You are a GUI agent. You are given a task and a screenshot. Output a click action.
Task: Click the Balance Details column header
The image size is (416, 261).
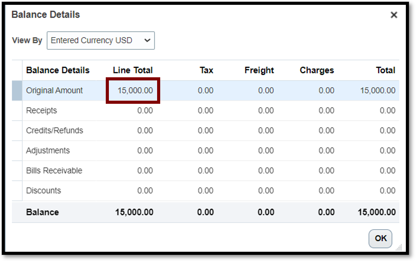(58, 70)
